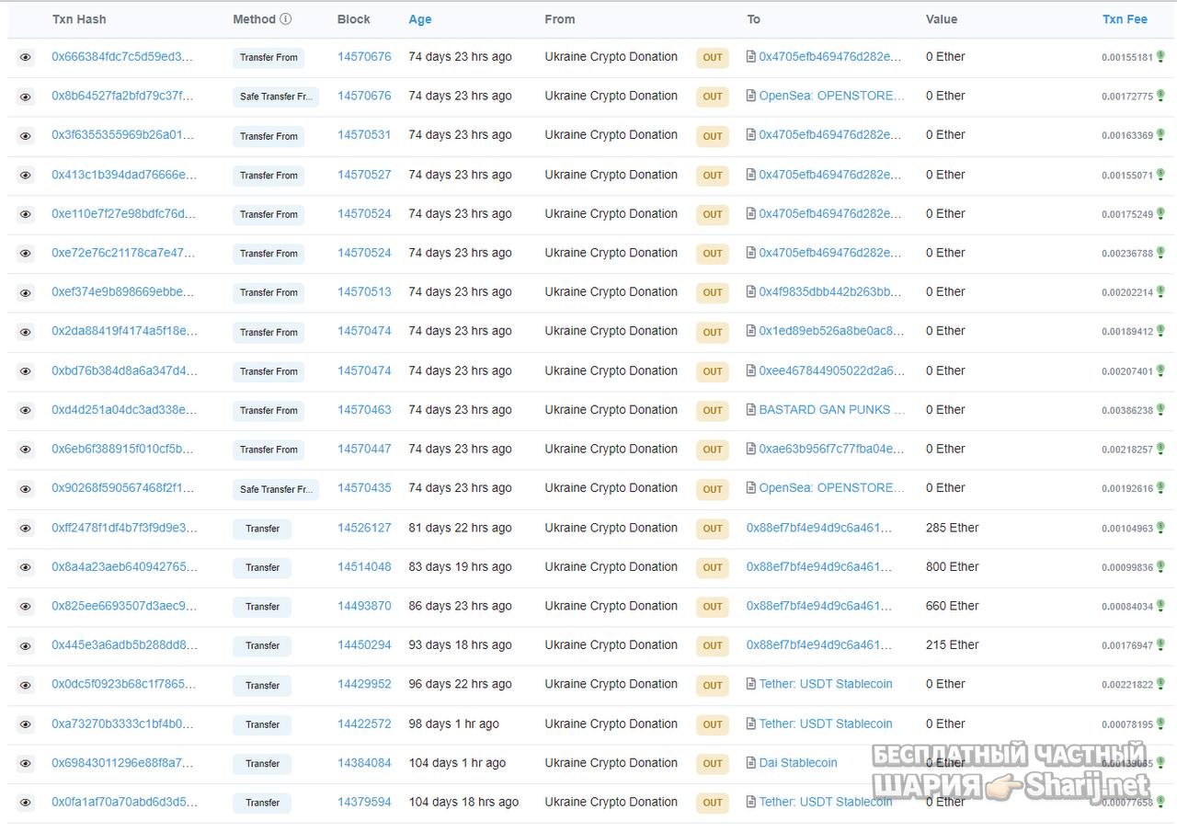Open recipient address in the 800 Ether row

tap(819, 567)
